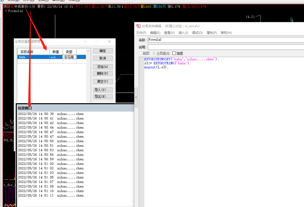Click the empty 说明 description field
Image resolution: width=304 pixels, height=207 pixels.
point(226,47)
